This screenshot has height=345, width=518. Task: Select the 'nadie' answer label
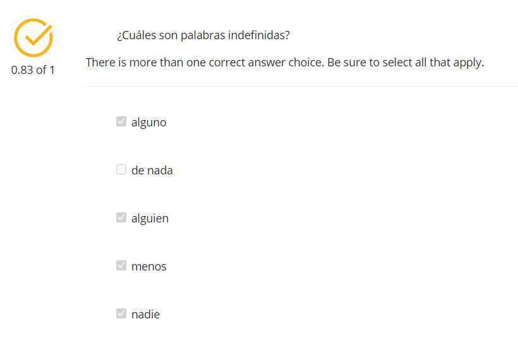tap(145, 315)
